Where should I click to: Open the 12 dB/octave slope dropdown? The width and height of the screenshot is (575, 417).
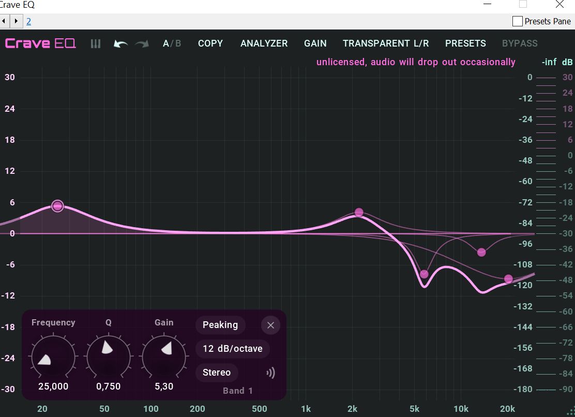(232, 349)
